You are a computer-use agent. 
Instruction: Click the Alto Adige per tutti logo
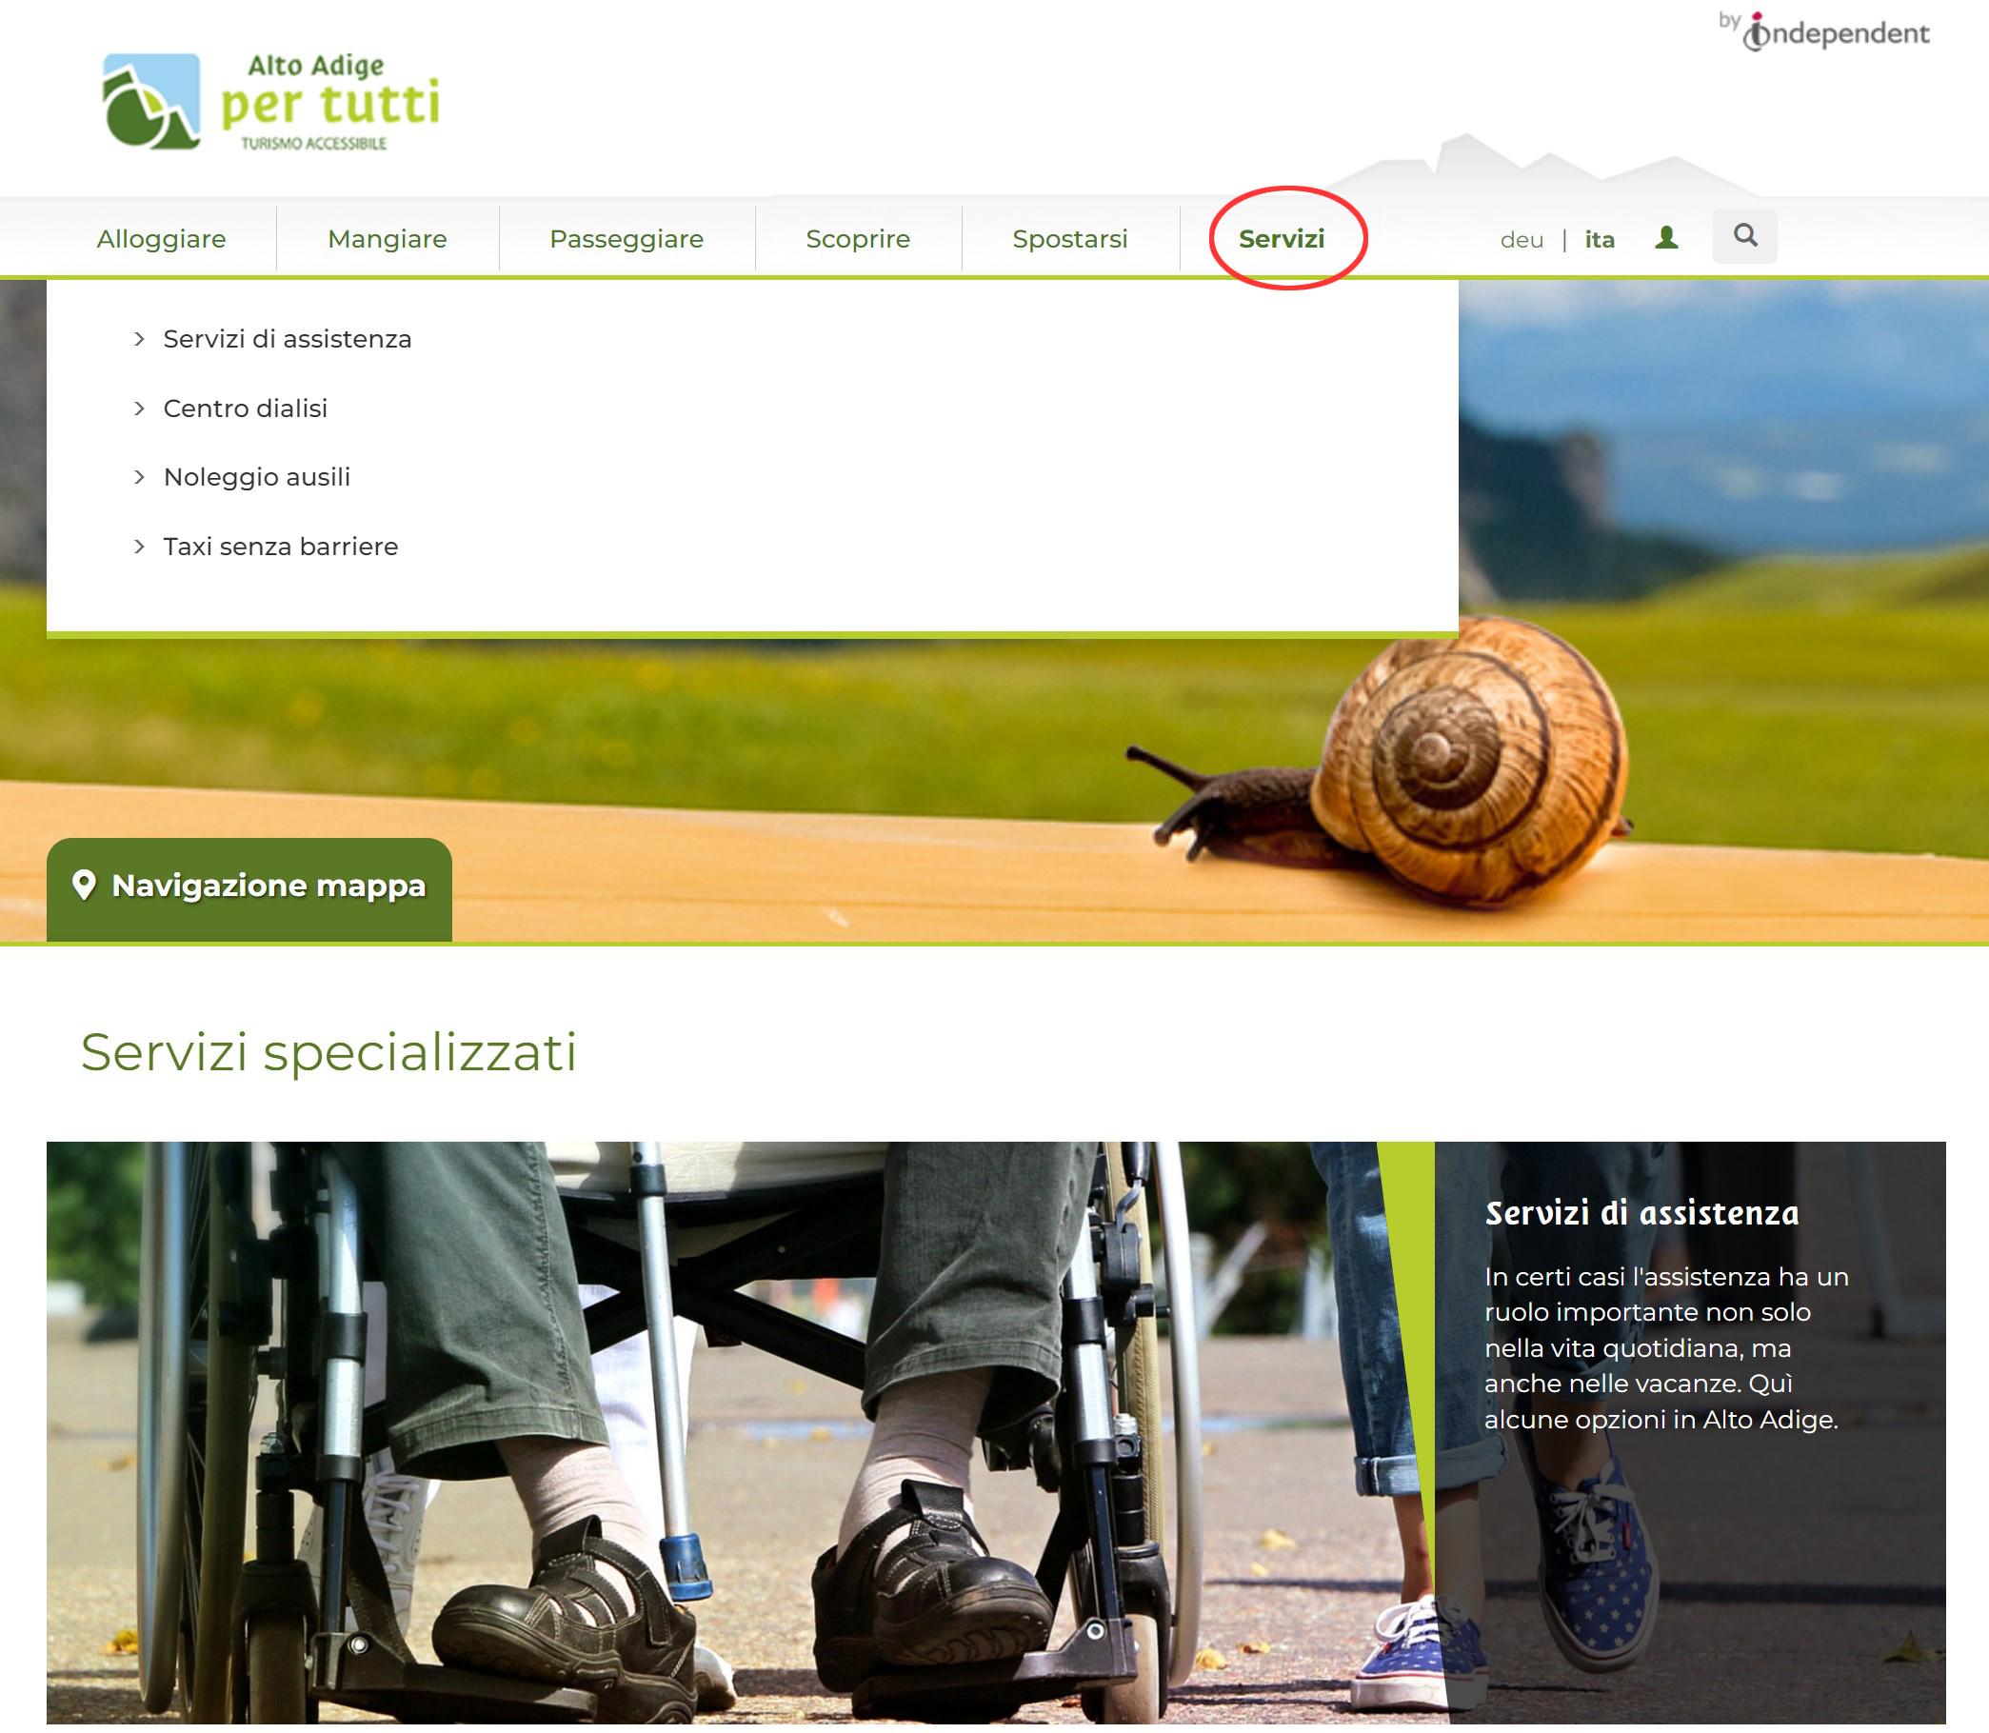(270, 102)
